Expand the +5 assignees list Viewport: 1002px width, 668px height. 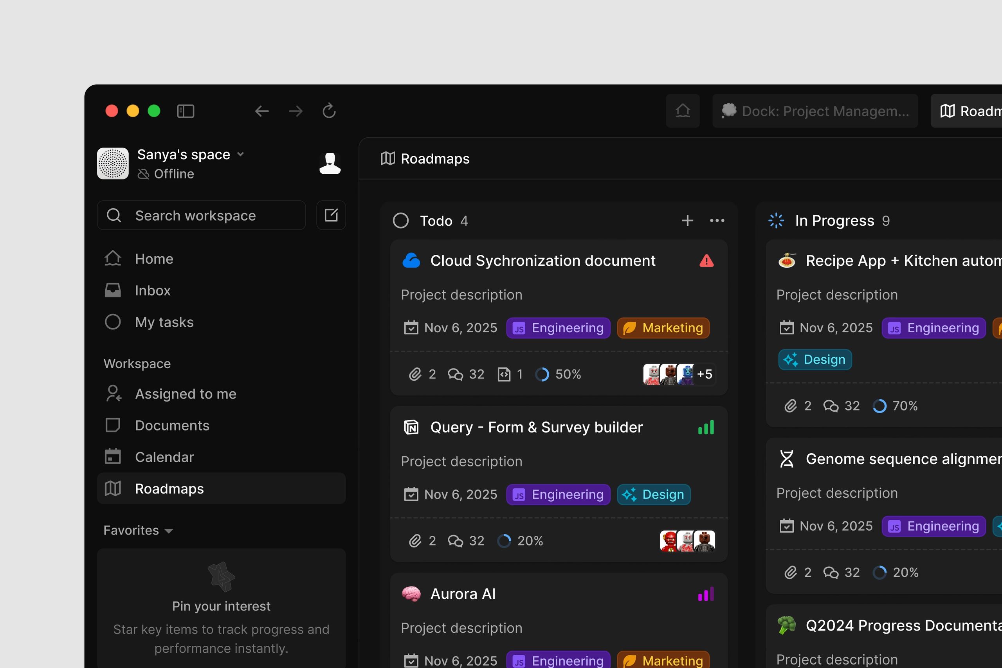click(x=704, y=374)
